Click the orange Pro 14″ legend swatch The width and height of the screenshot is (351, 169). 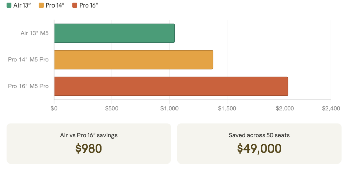click(41, 5)
